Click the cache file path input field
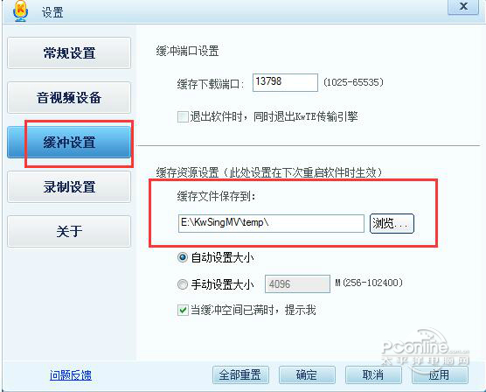 tap(271, 223)
